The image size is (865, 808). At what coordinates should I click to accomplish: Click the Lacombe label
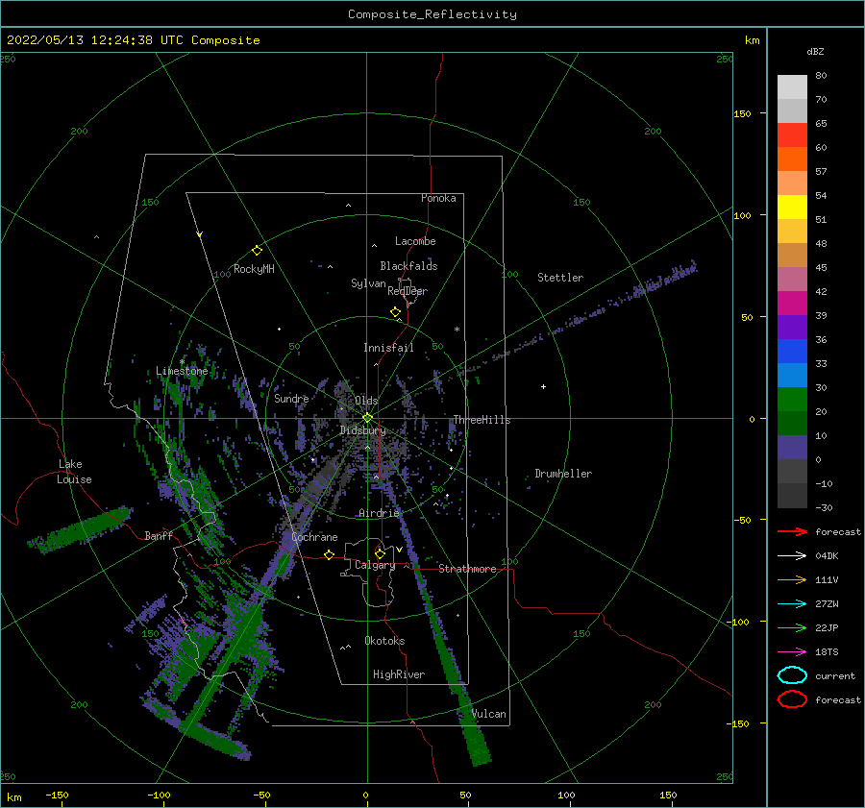point(415,241)
